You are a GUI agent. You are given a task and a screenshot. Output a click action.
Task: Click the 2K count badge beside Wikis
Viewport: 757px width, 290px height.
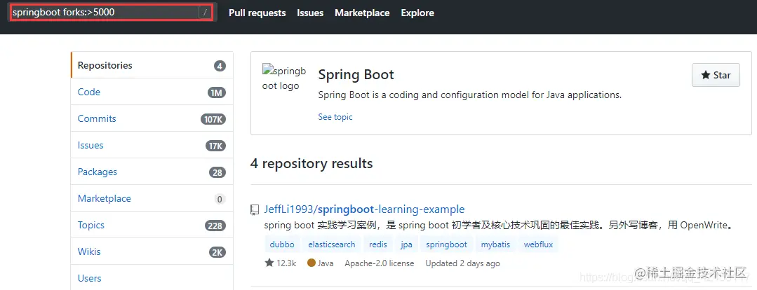click(217, 252)
